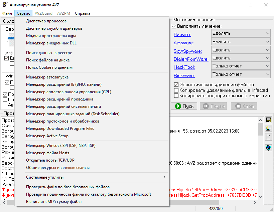Viewport: 274px width, 212px height.
Task: Click the protocol log scroll down arrow
Action: (260, 197)
